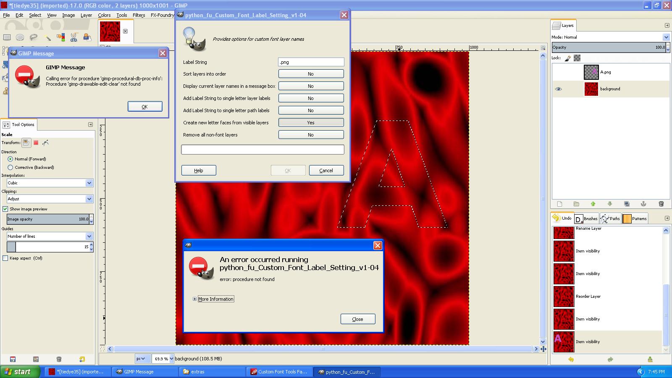Duplicate the selected layer
The height and width of the screenshot is (378, 672).
click(x=627, y=204)
